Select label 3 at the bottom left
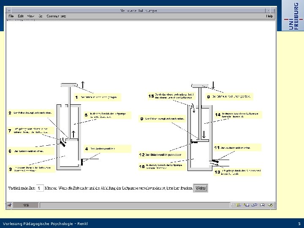Image resolution: width=304 pixels, height=228 pixels. 31,169
